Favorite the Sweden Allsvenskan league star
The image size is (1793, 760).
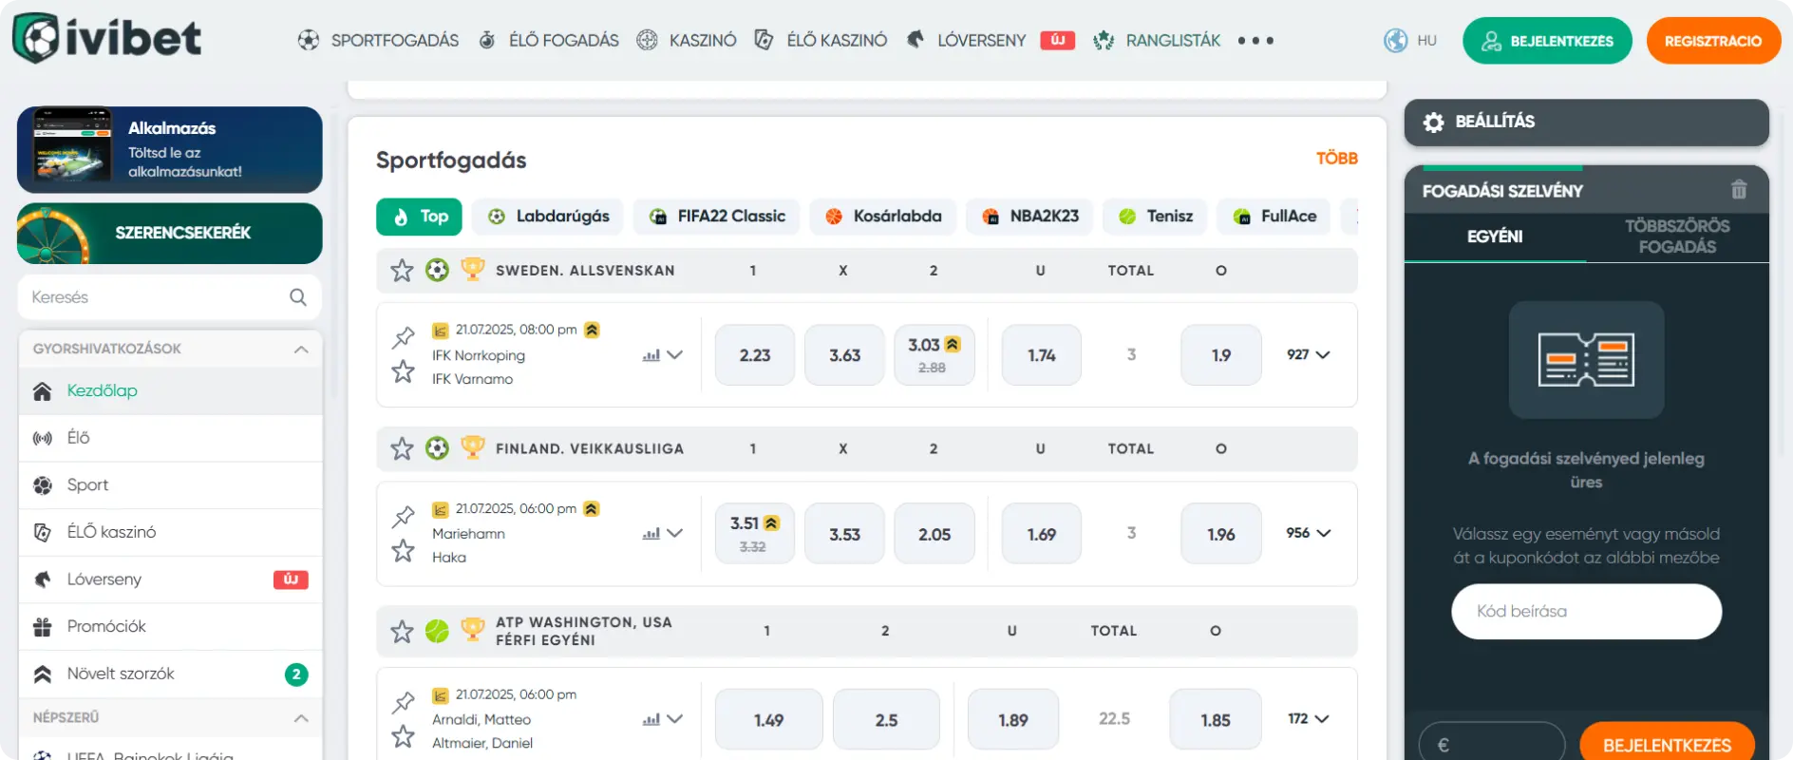coord(401,270)
